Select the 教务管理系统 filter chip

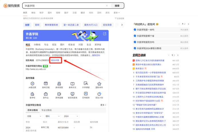pyautogui.click(x=52, y=25)
